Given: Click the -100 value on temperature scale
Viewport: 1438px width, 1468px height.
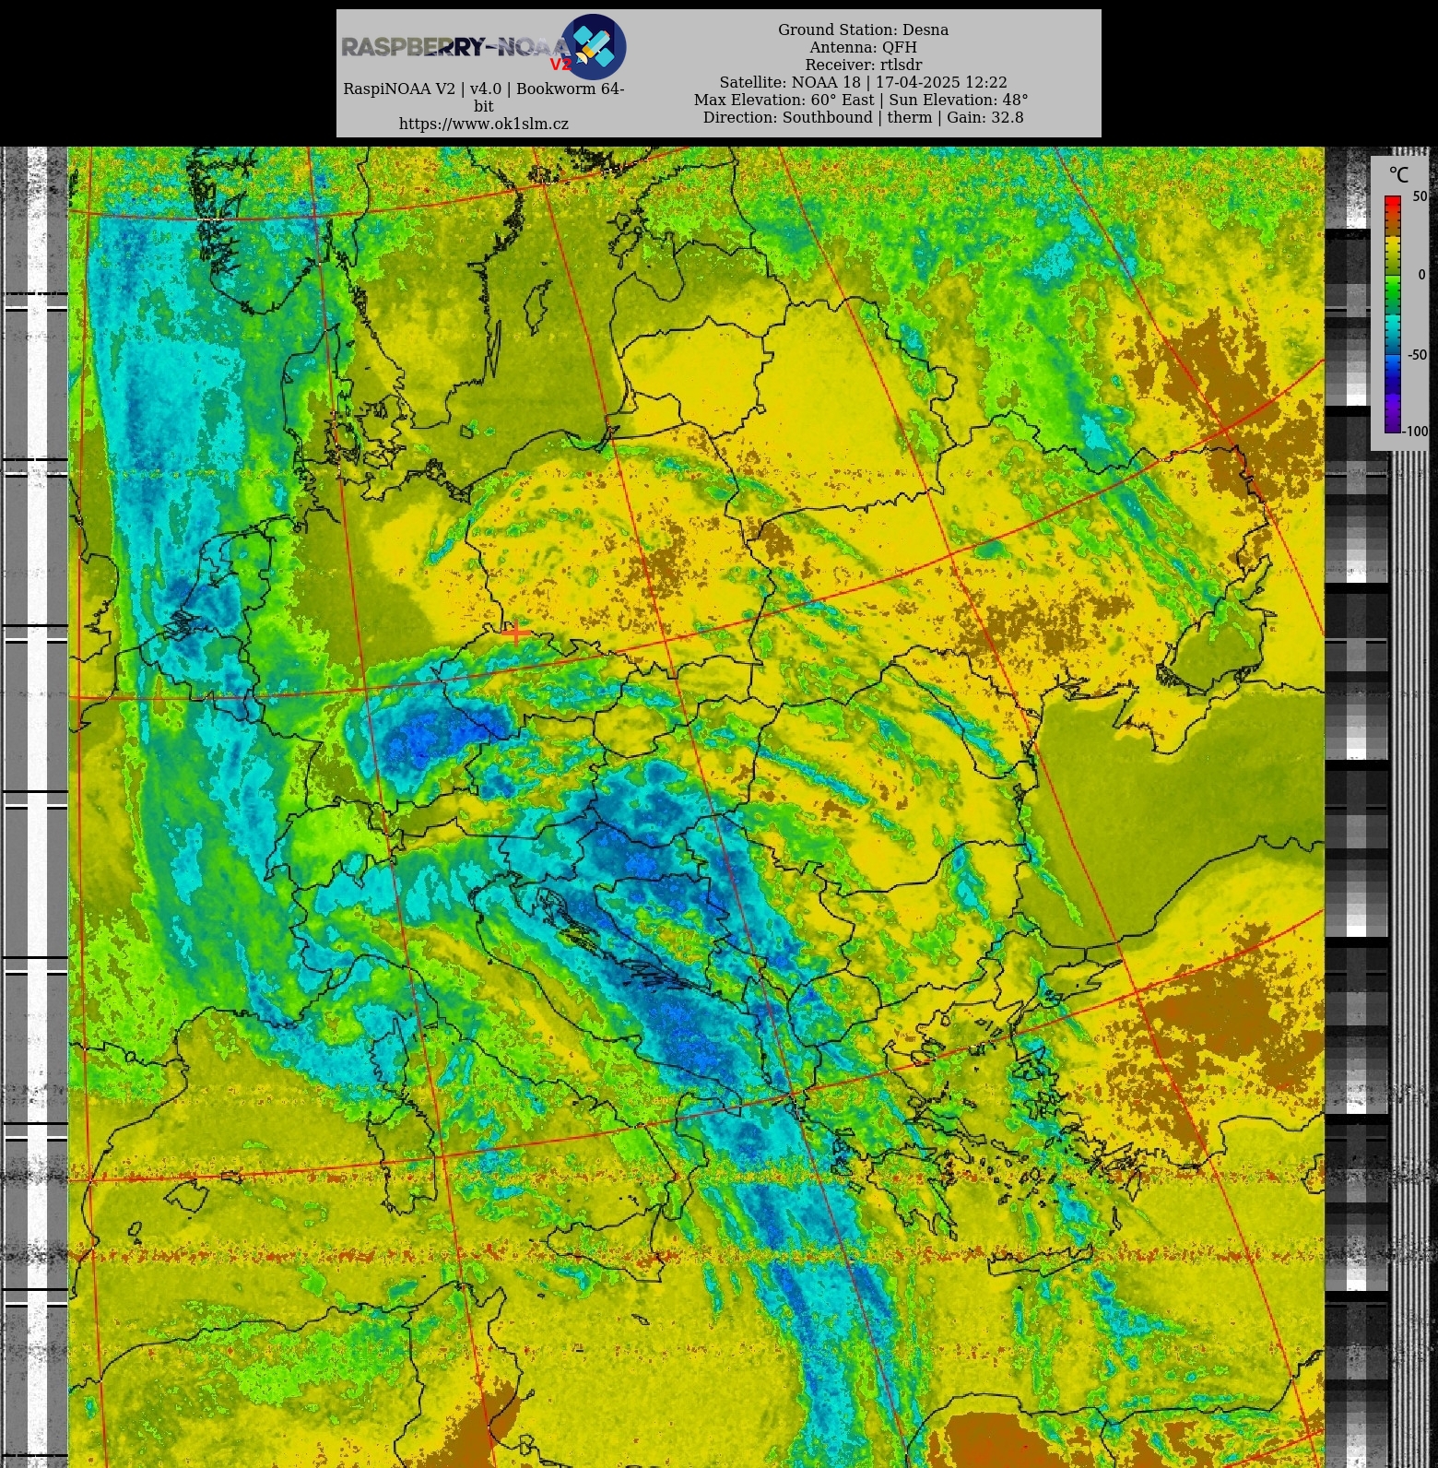Looking at the screenshot, I should coord(1415,431).
